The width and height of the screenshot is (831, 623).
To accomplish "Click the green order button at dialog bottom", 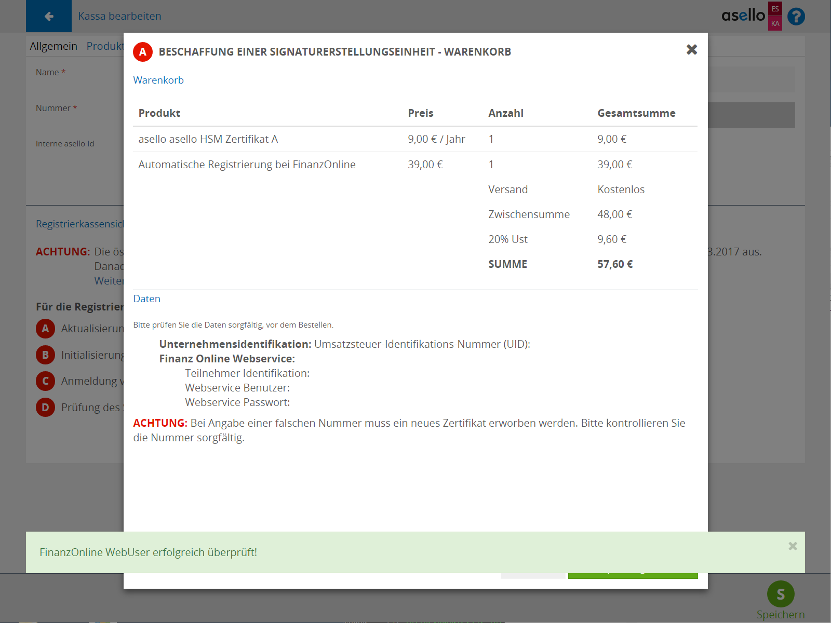I will tap(633, 576).
